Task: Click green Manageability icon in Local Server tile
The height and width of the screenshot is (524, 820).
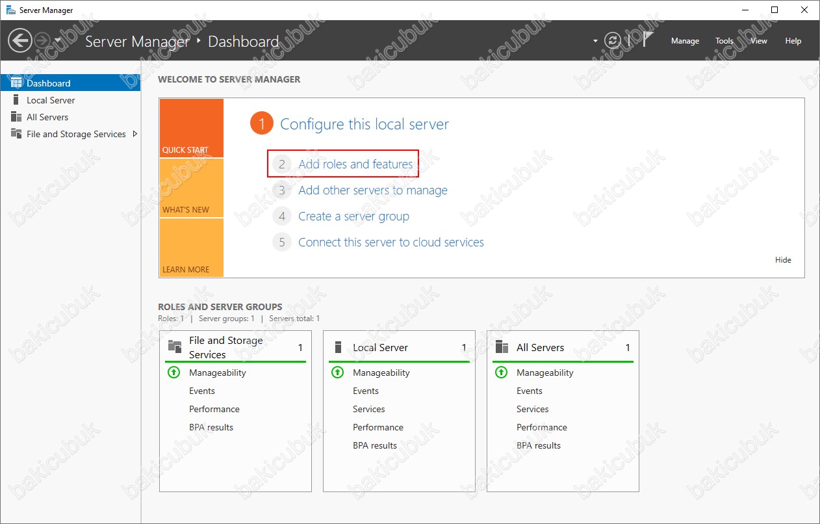Action: coord(337,373)
